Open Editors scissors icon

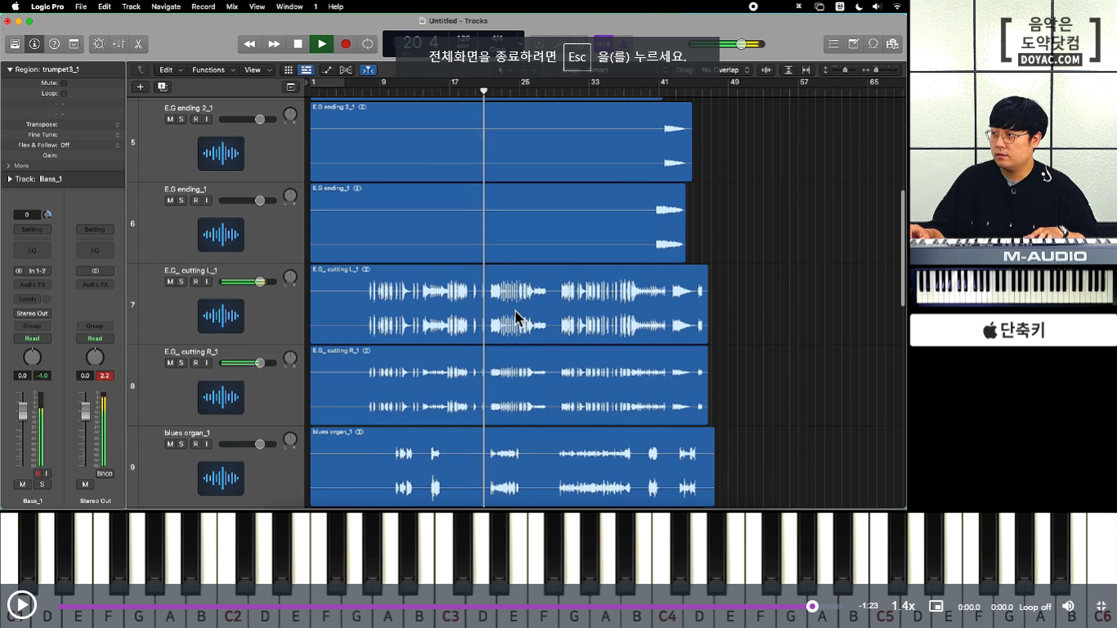click(x=138, y=44)
